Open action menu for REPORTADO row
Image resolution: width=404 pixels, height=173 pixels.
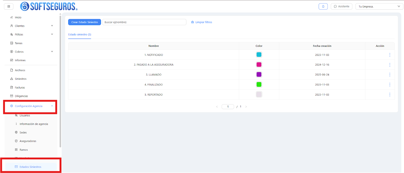tap(390, 95)
